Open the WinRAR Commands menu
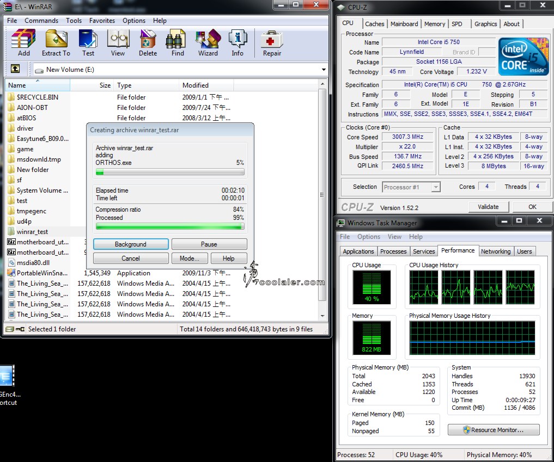 tap(41, 21)
